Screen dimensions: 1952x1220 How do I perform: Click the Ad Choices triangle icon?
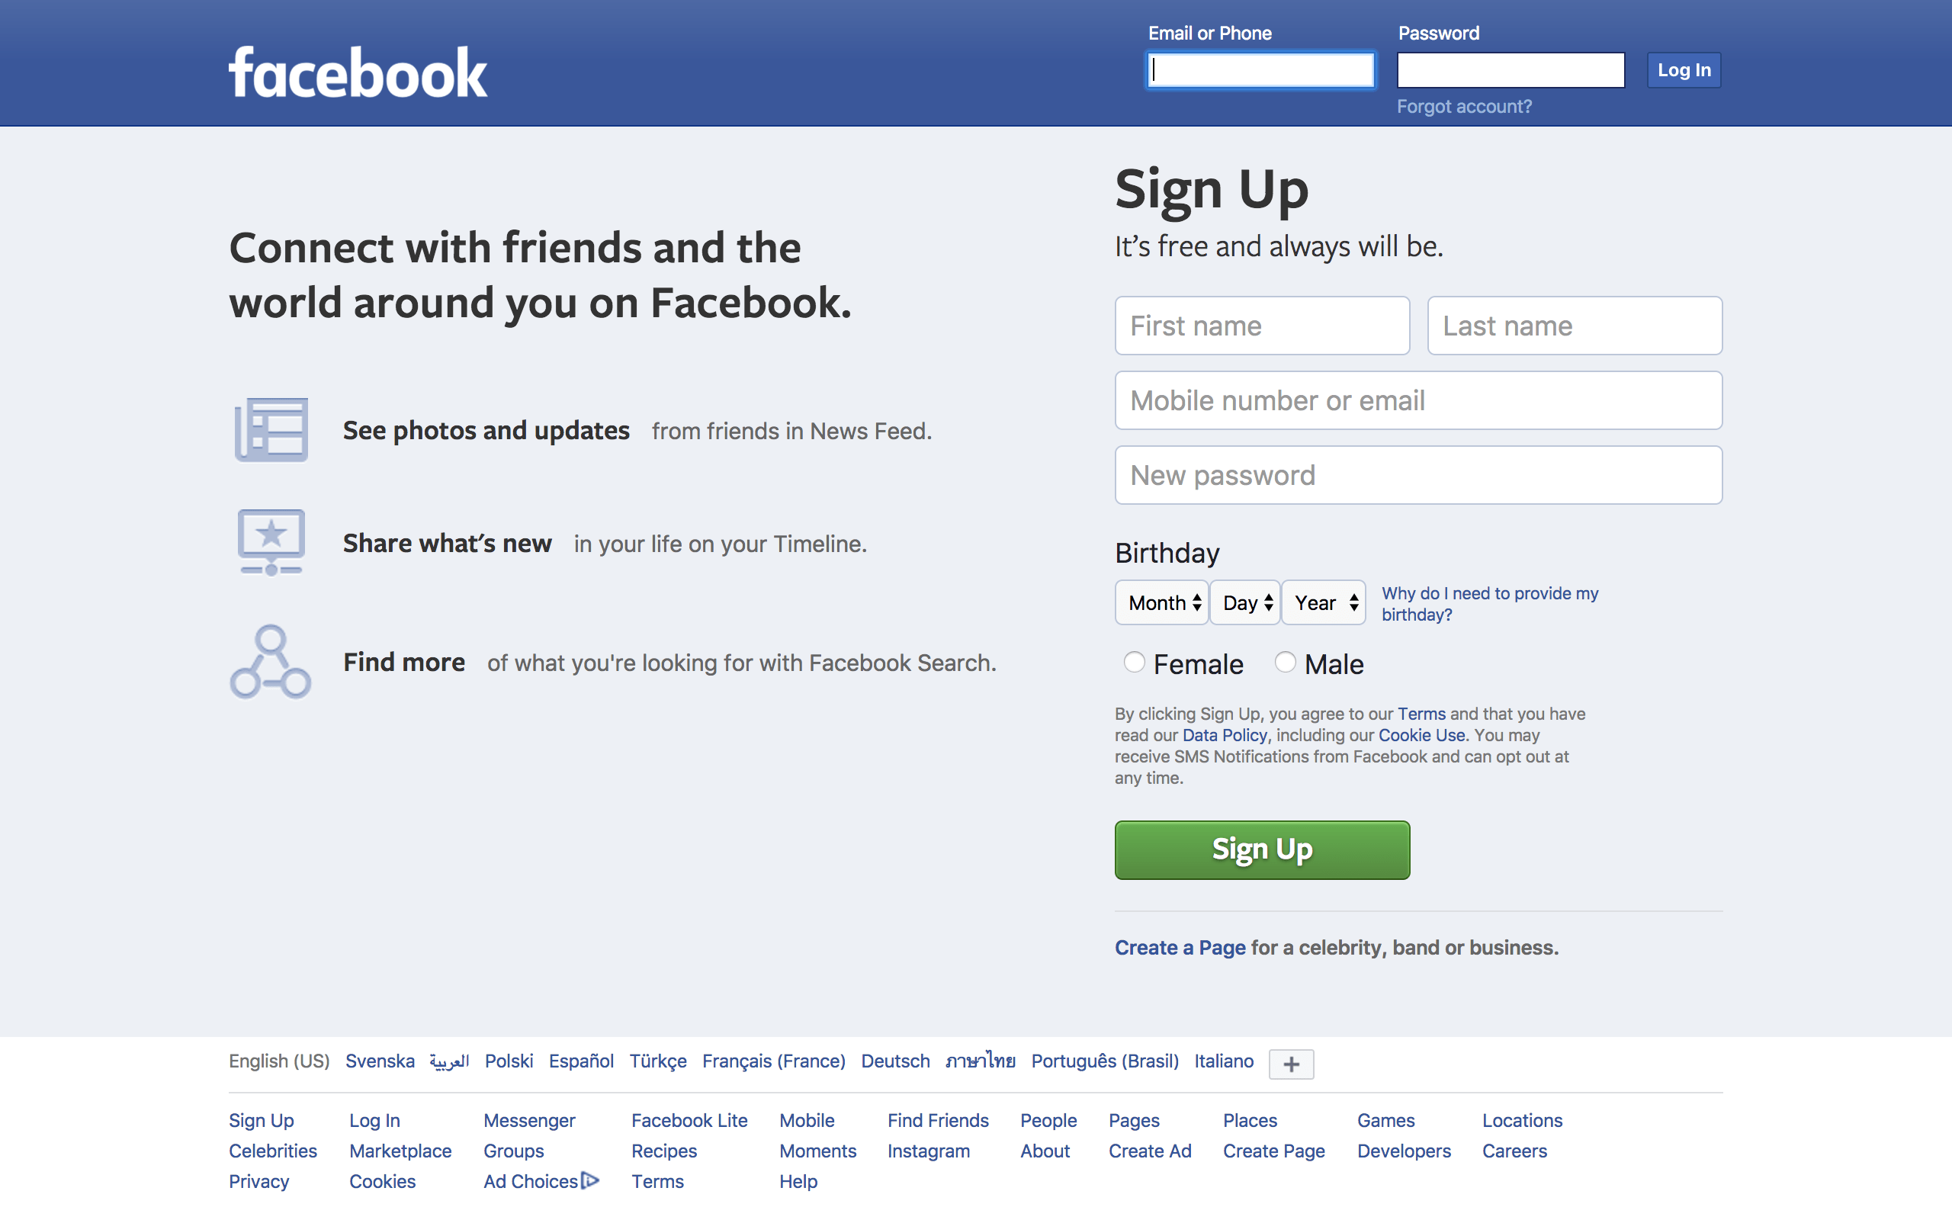point(590,1180)
